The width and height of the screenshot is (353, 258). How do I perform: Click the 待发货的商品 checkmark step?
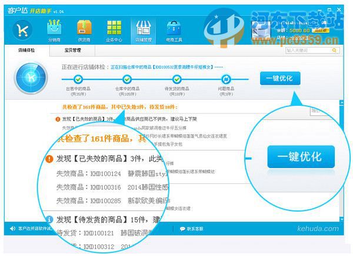point(177,79)
